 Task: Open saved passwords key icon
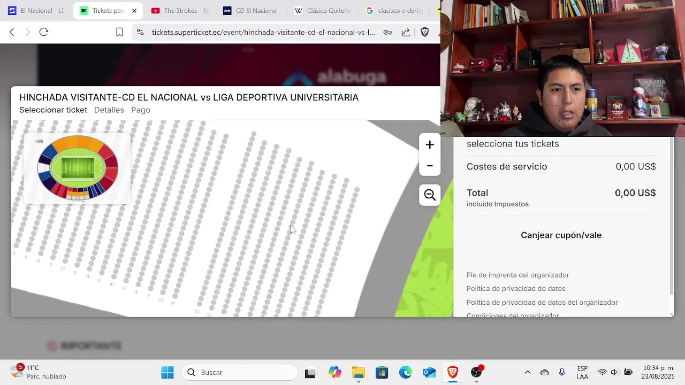[x=387, y=32]
